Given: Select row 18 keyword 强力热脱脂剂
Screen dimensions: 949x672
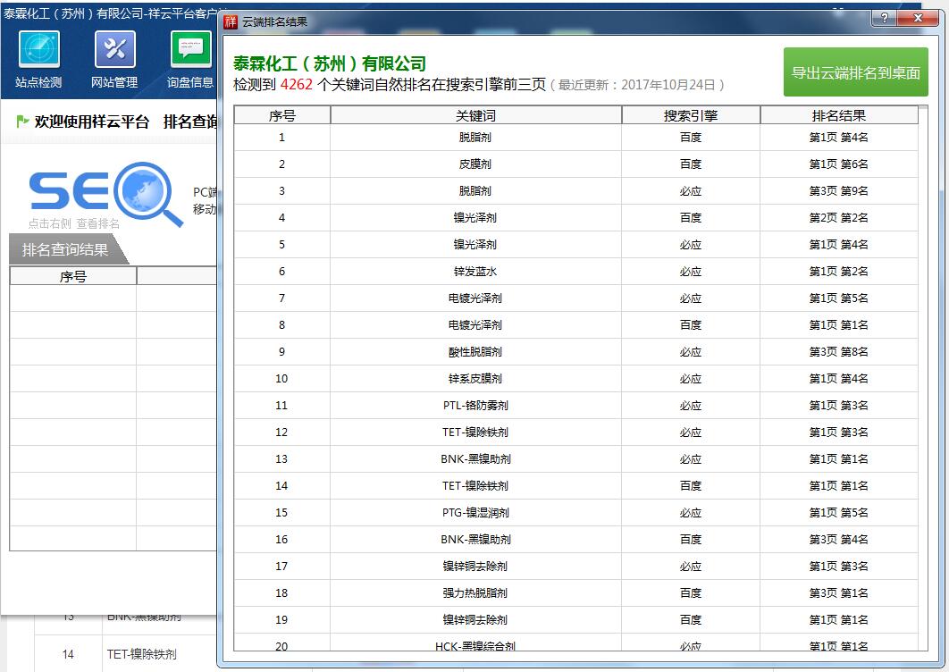Looking at the screenshot, I should (475, 592).
